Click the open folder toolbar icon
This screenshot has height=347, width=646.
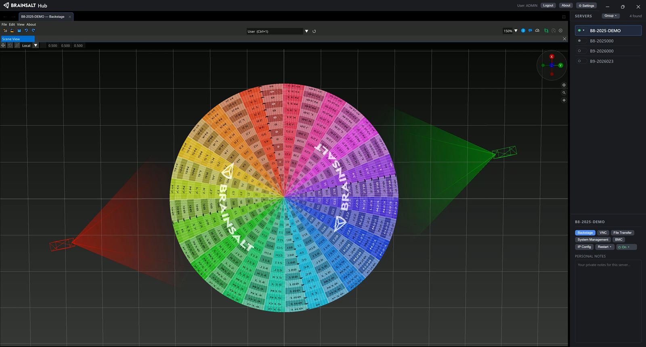tap(12, 31)
